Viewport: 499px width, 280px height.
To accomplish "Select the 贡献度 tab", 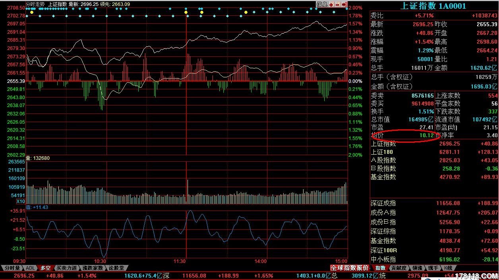I will [399, 268].
